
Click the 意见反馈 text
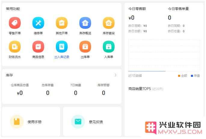click(x=96, y=122)
